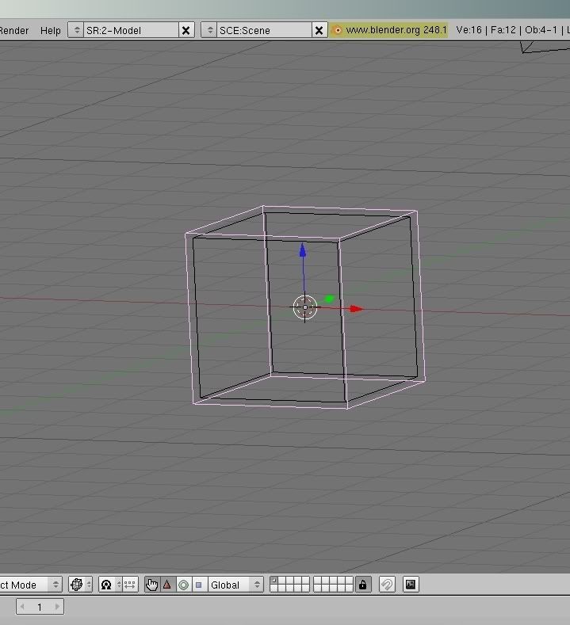Screen dimensions: 570x625
Task: Toggle the 3D manipulator hand icon
Action: click(151, 585)
